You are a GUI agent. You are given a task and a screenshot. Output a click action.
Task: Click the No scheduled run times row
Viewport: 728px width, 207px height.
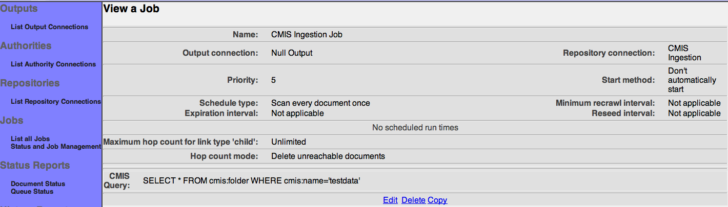coord(415,127)
